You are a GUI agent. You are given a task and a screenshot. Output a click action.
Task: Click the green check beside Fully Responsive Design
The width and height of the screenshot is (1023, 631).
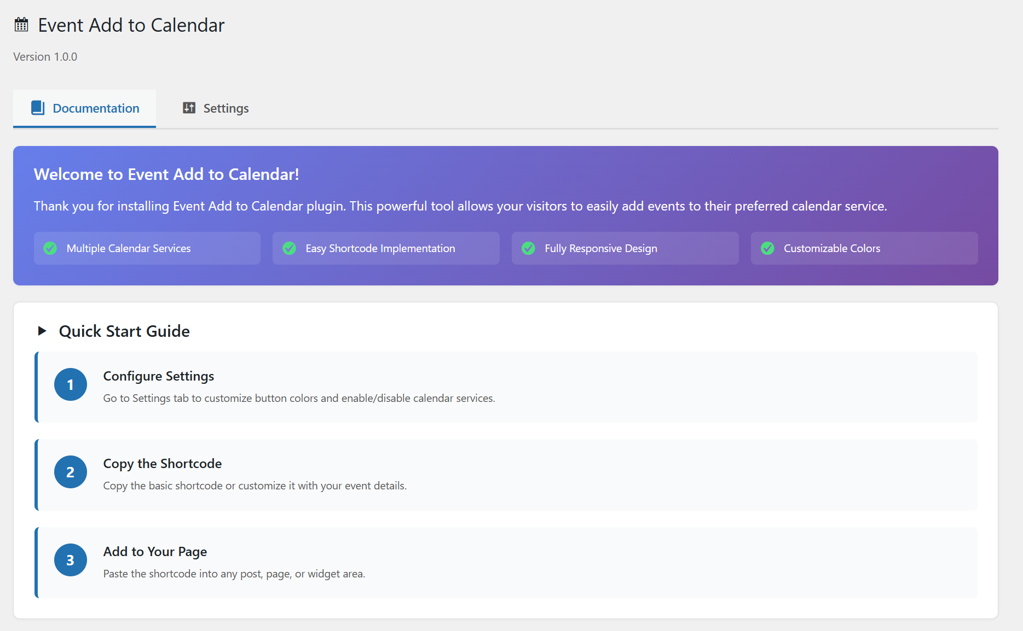pos(529,248)
